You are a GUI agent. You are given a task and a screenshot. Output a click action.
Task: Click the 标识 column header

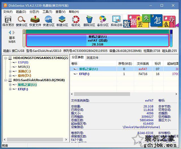pos(158,64)
